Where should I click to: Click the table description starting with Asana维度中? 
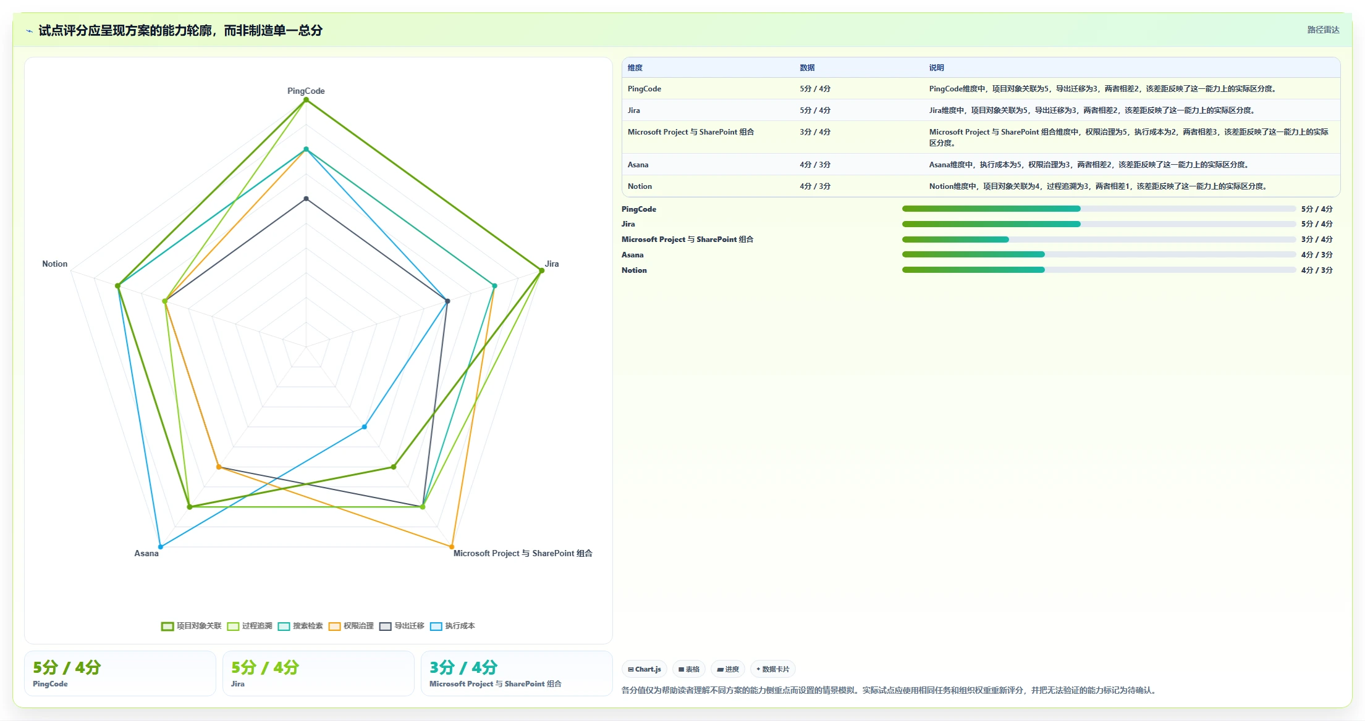coord(1089,165)
